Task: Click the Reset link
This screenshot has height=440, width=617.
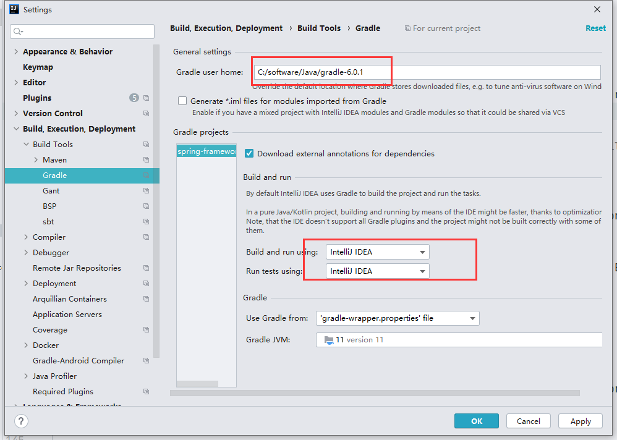Action: pos(595,28)
